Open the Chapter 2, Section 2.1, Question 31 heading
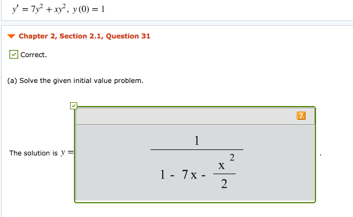The image size is (353, 217). pos(84,36)
